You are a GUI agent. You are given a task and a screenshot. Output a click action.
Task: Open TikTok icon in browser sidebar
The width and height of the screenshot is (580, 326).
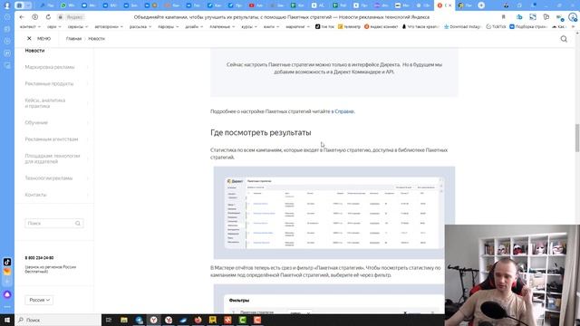click(7, 262)
